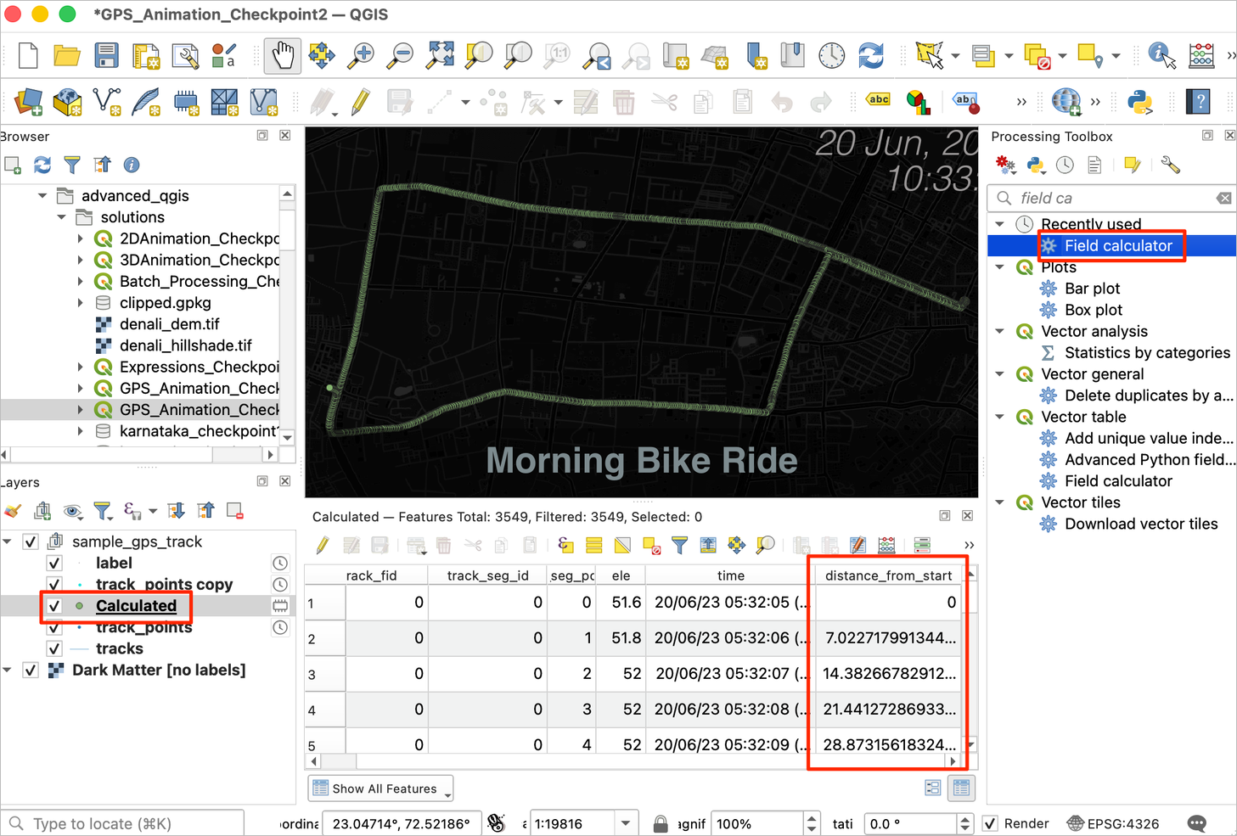Click the Identify Features tool
The width and height of the screenshot is (1237, 836).
click(x=1161, y=56)
